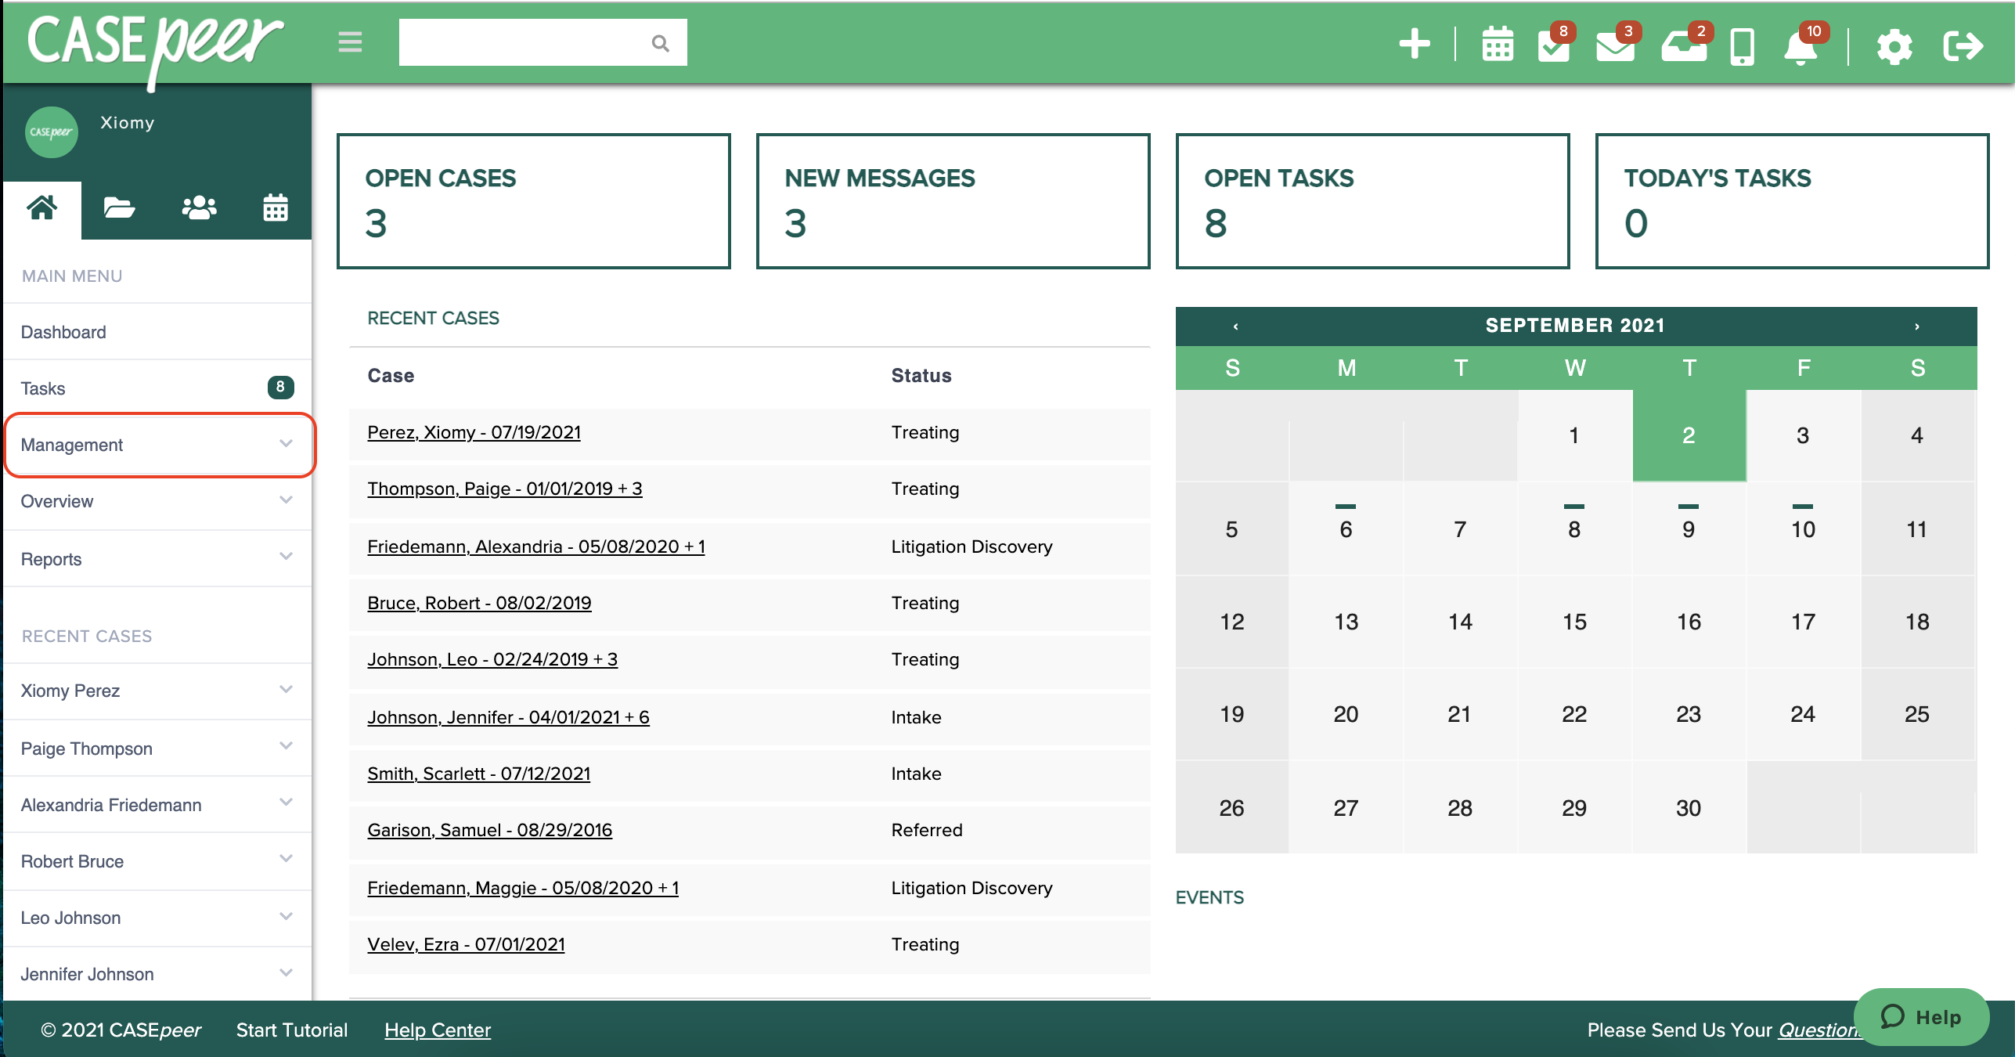Select September 15 on calendar
This screenshot has height=1057, width=2015.
1574,622
